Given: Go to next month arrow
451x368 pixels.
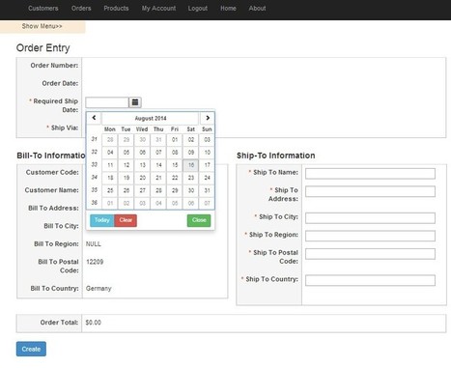Looking at the screenshot, I should coord(208,118).
